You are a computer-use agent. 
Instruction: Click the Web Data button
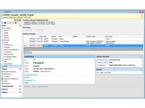click(x=40, y=30)
